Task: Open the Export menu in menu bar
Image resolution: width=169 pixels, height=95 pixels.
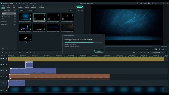Action: pos(31,3)
